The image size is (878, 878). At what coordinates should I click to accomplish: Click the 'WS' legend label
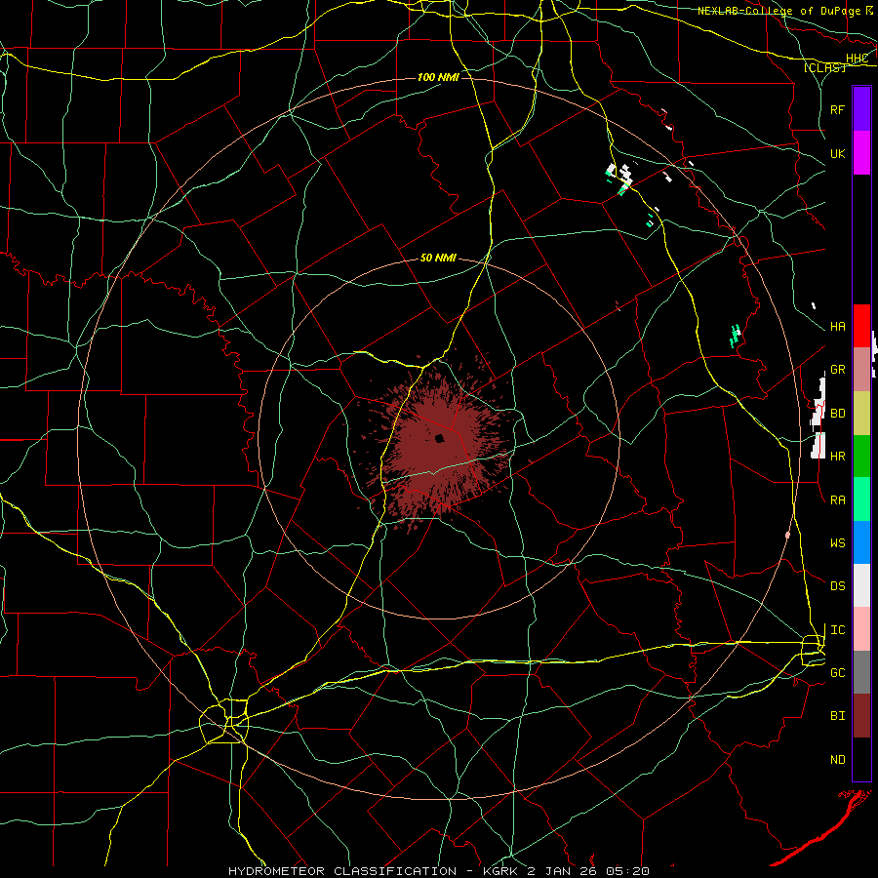click(x=837, y=543)
